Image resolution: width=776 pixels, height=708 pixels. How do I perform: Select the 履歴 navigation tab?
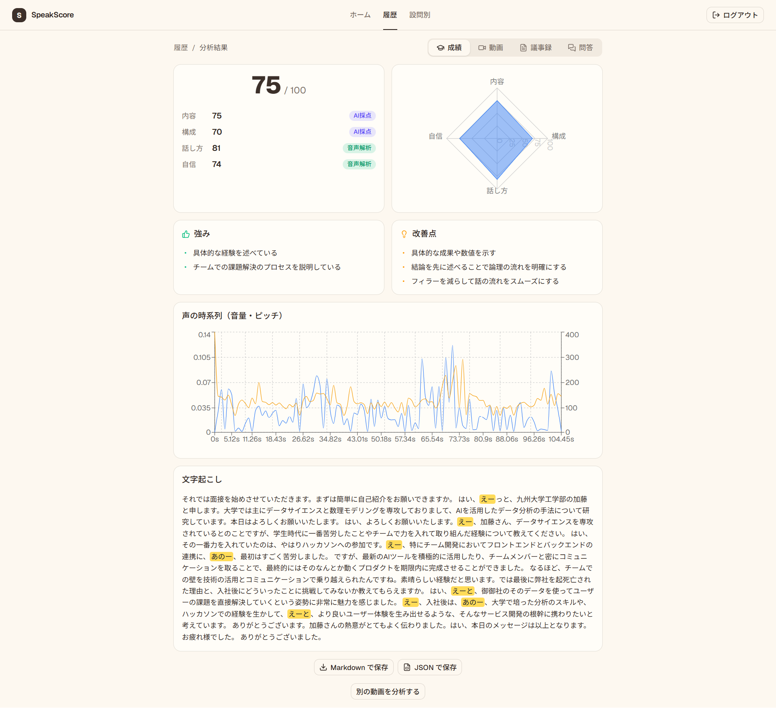tap(390, 15)
